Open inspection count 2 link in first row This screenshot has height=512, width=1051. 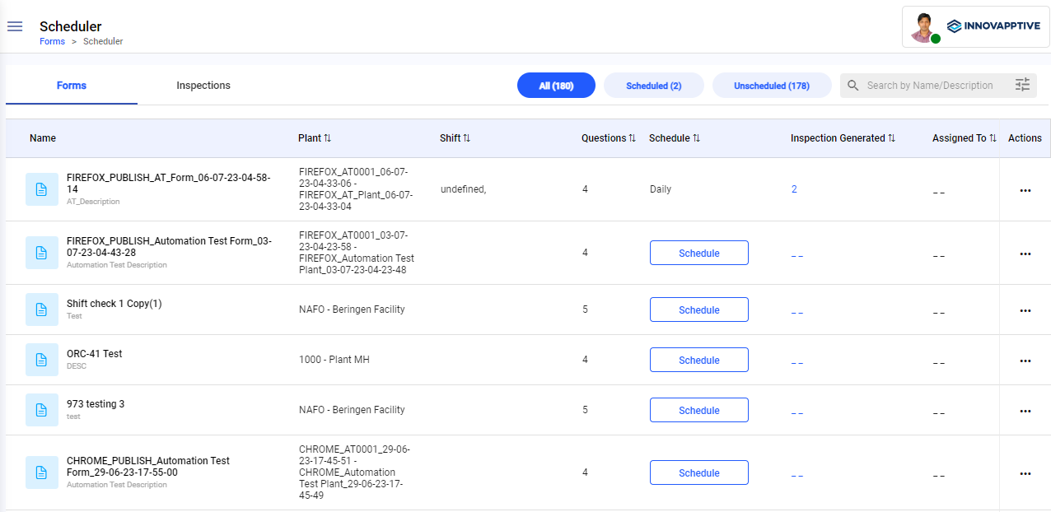(794, 189)
